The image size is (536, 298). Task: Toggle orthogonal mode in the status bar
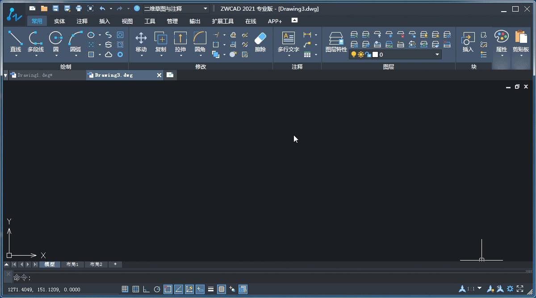[x=146, y=289]
